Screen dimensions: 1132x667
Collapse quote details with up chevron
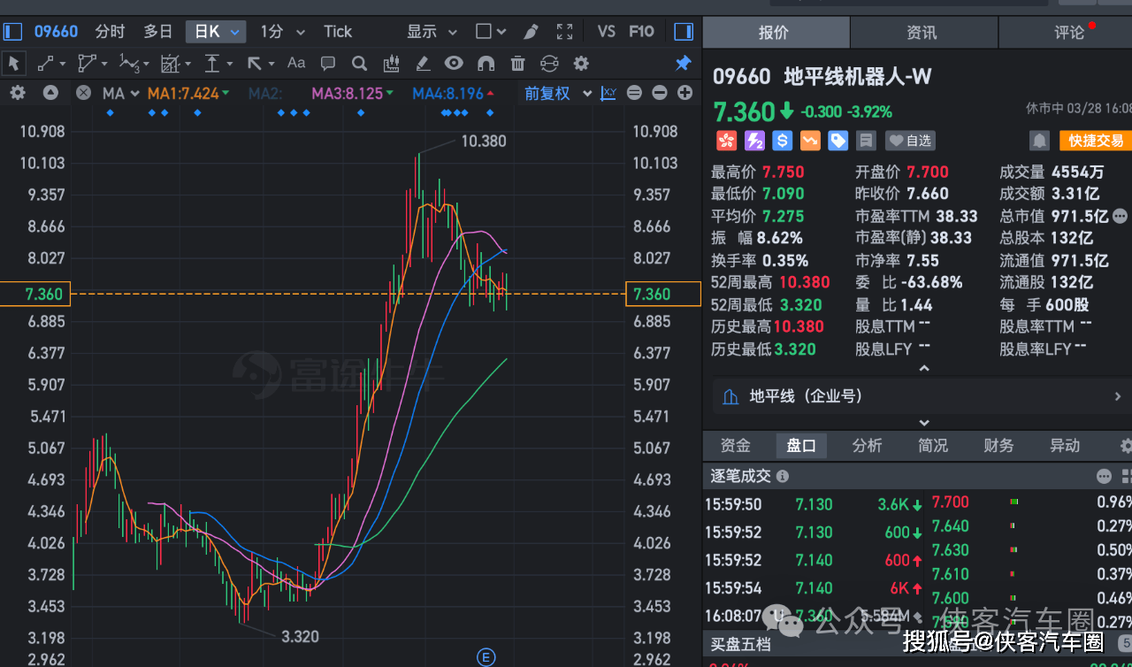coord(924,368)
